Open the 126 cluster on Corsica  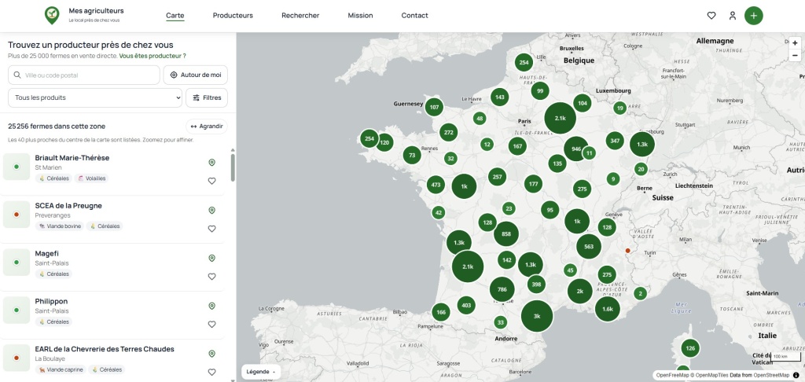click(x=690, y=348)
